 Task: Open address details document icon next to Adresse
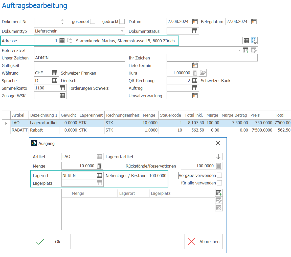pyautogui.click(x=70, y=41)
